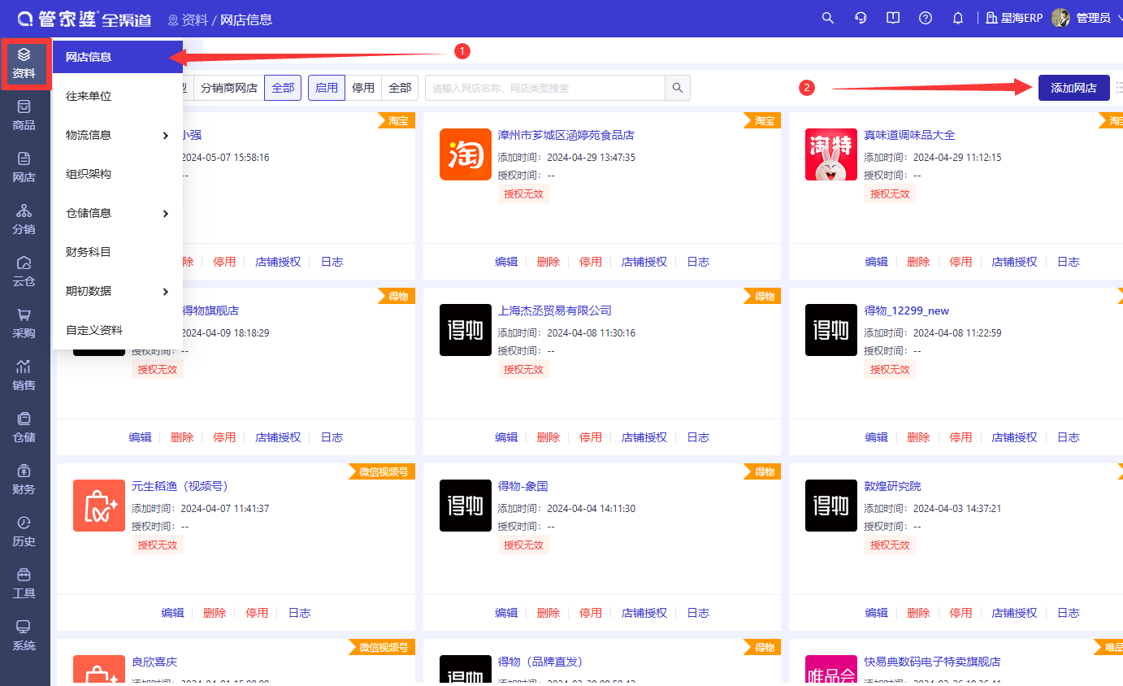This screenshot has height=686, width=1123.
Task: Disable 敦煌研究院 via its 停用 link
Action: tap(960, 613)
